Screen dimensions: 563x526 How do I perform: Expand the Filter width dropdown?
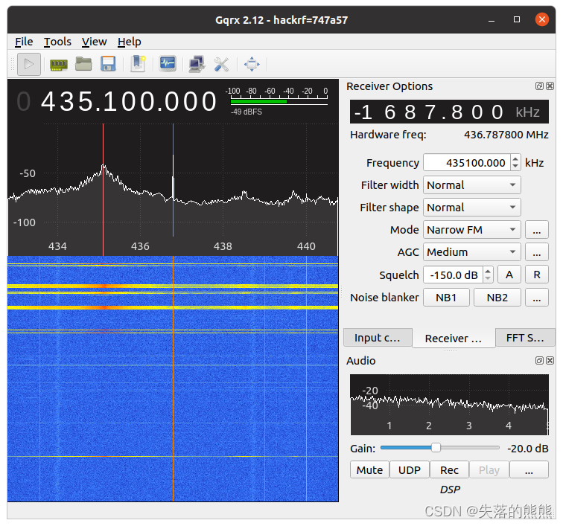click(472, 185)
